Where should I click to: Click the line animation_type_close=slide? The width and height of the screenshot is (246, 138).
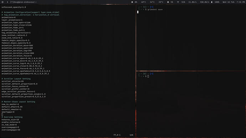pos(17,25)
